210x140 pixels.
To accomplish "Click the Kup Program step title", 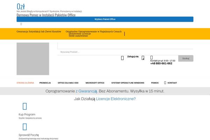I will pos(27,114).
